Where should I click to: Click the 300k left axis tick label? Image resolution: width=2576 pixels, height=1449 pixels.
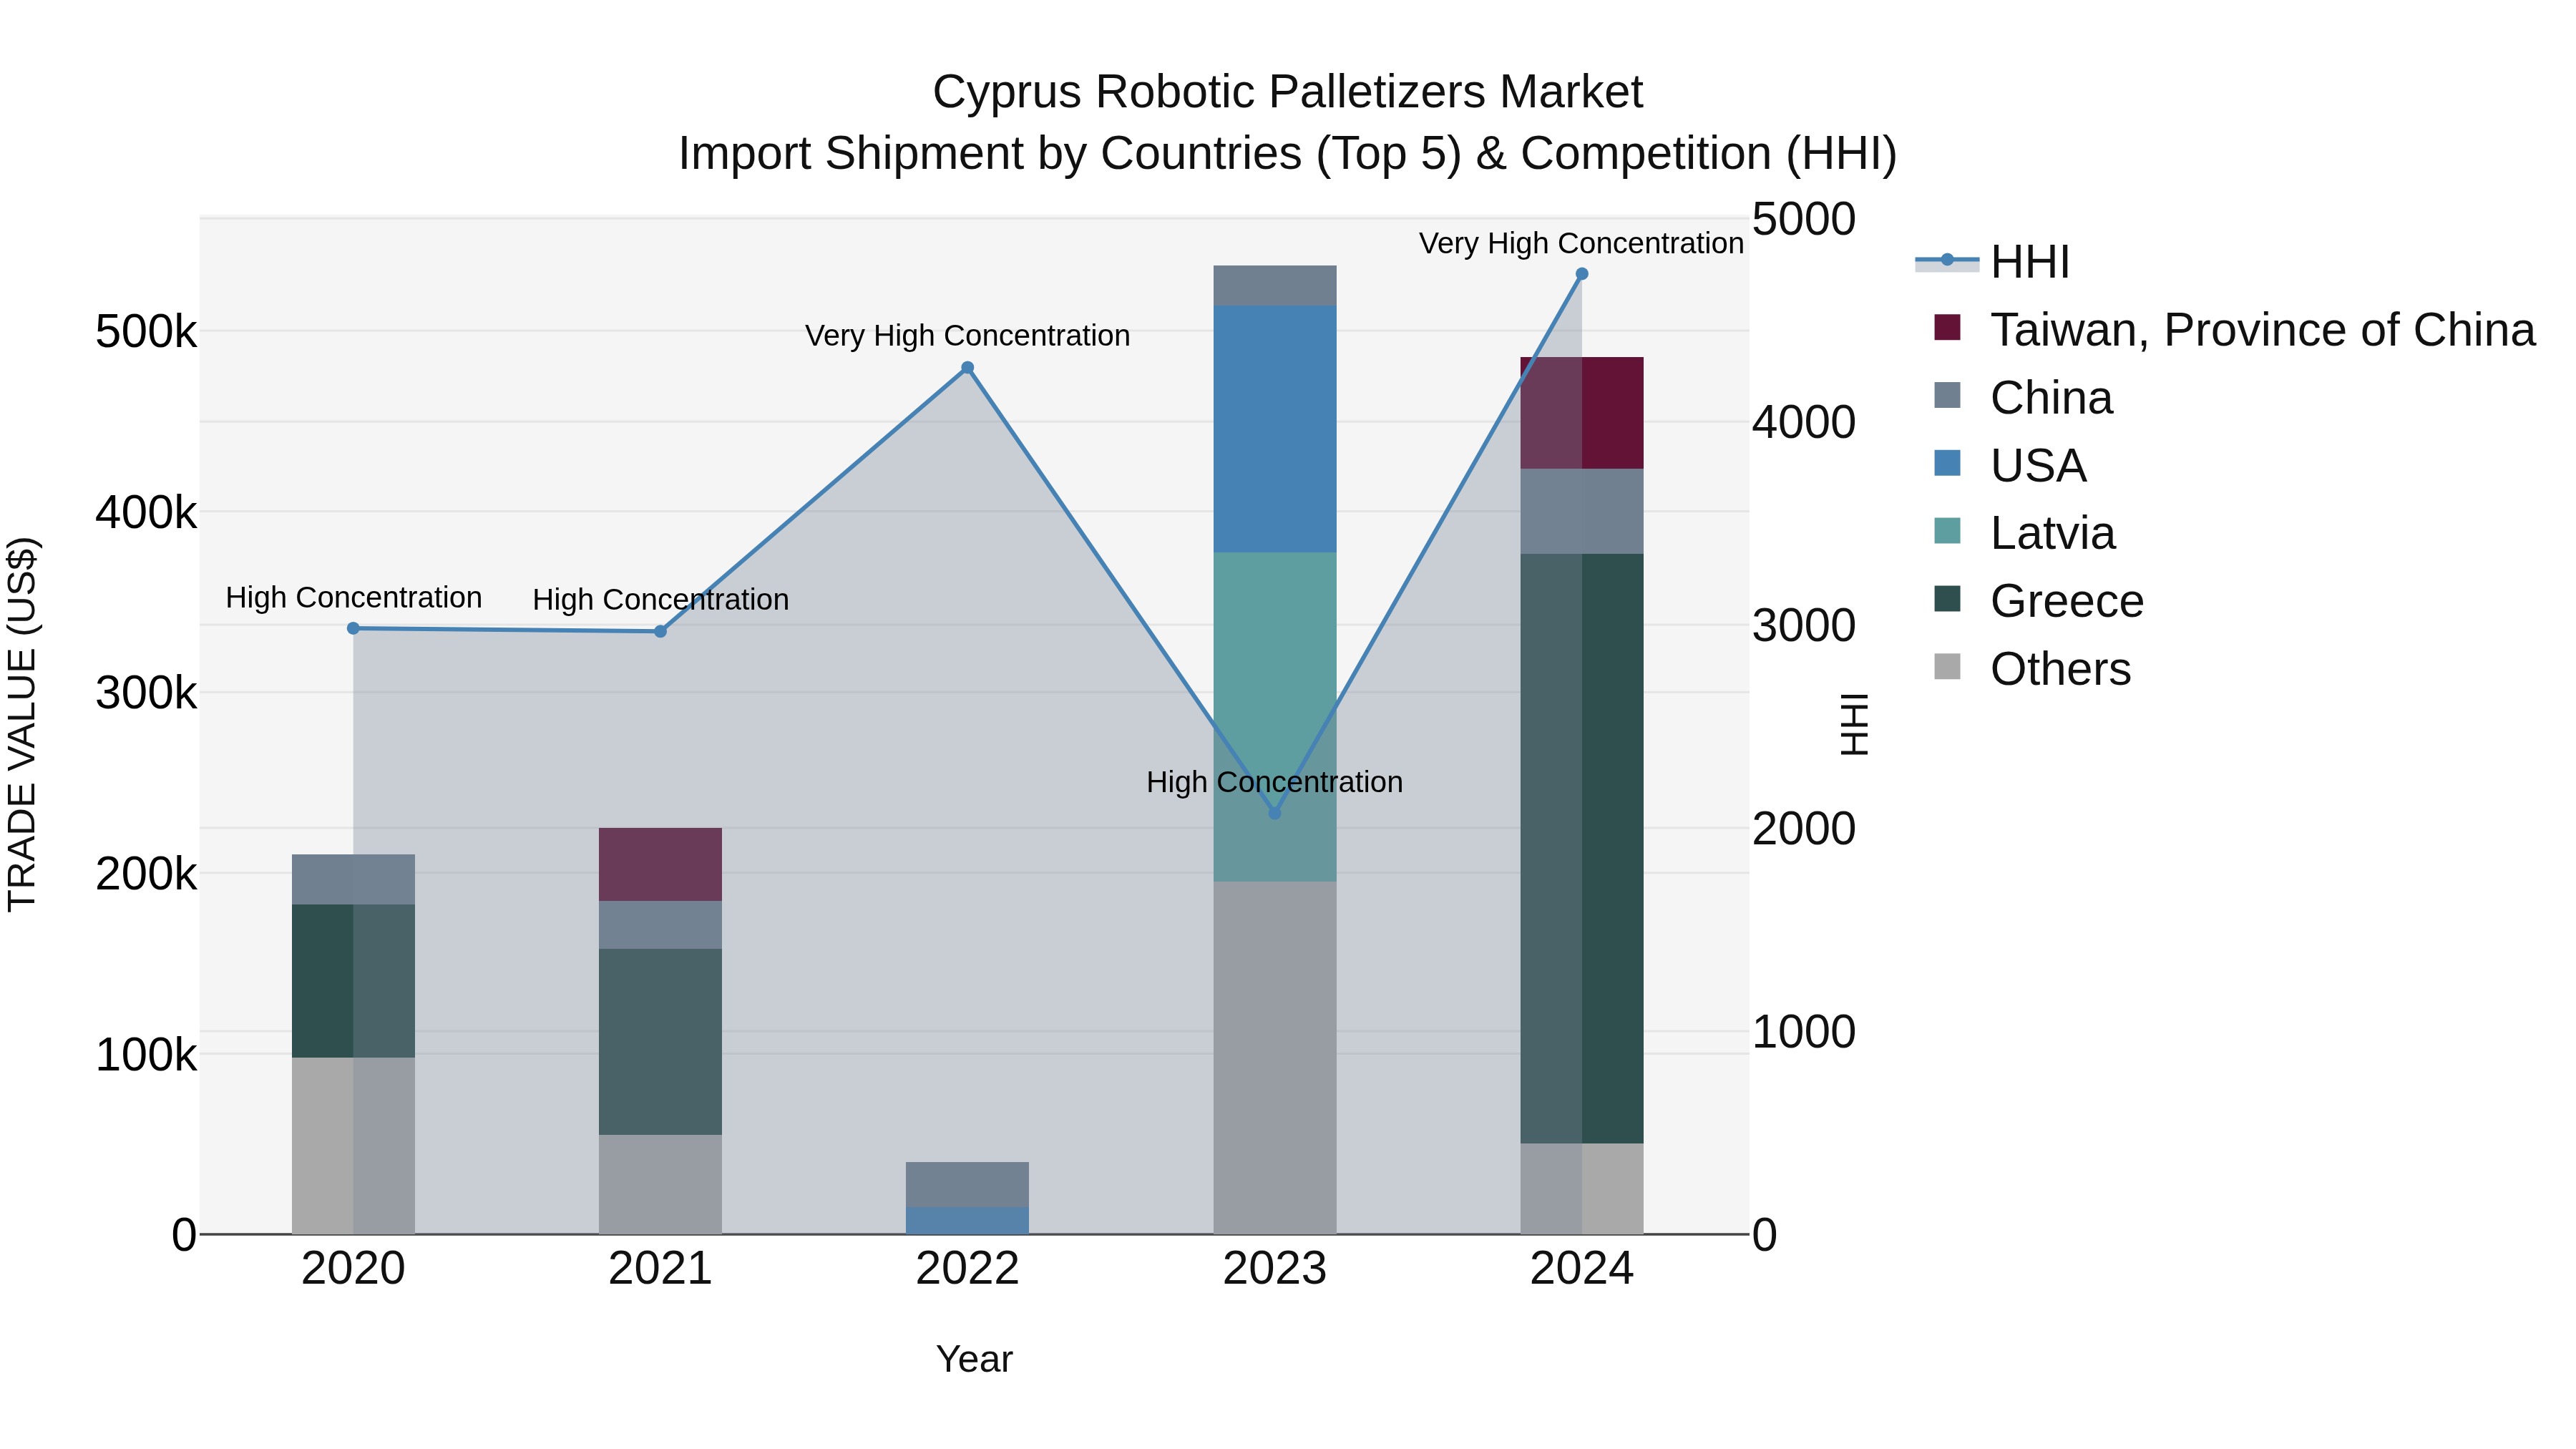146,693
